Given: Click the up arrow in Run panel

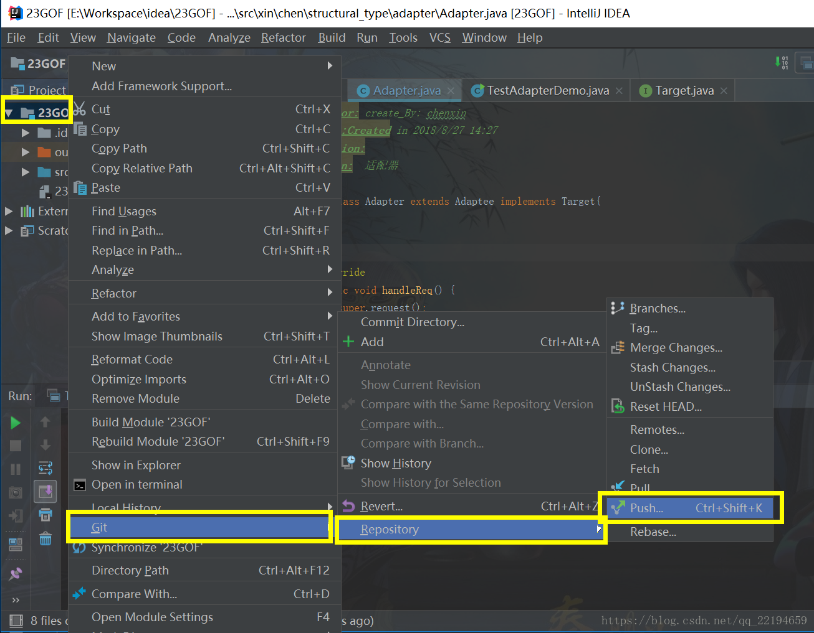Looking at the screenshot, I should click(45, 422).
